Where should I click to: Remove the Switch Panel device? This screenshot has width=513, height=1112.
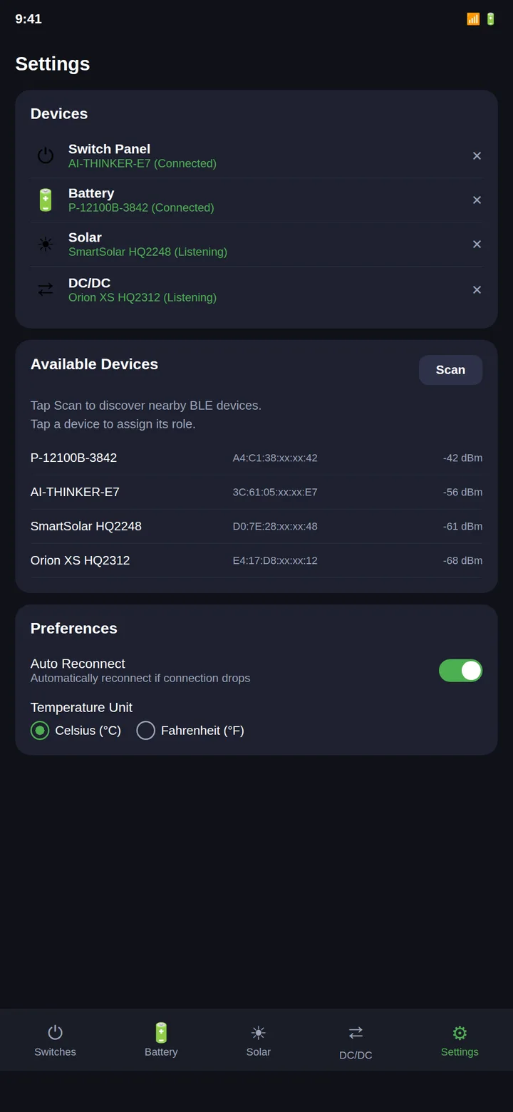click(477, 156)
